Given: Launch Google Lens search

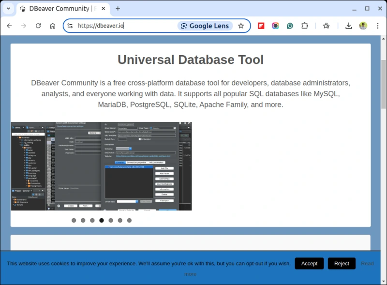Looking at the screenshot, I should tap(205, 26).
